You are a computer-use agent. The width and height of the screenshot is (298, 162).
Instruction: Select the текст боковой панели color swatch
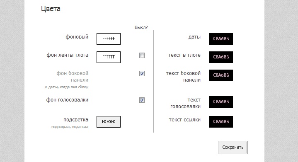(221, 75)
